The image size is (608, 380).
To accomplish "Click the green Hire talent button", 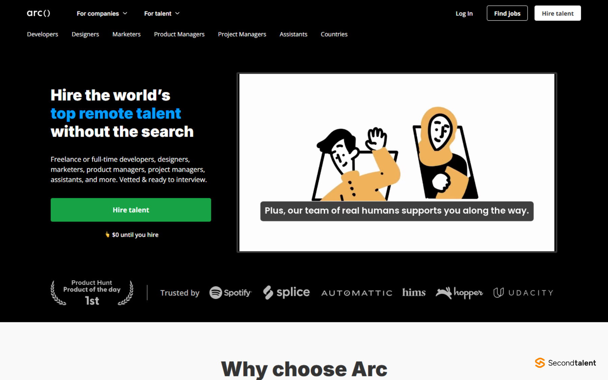I will tap(131, 210).
